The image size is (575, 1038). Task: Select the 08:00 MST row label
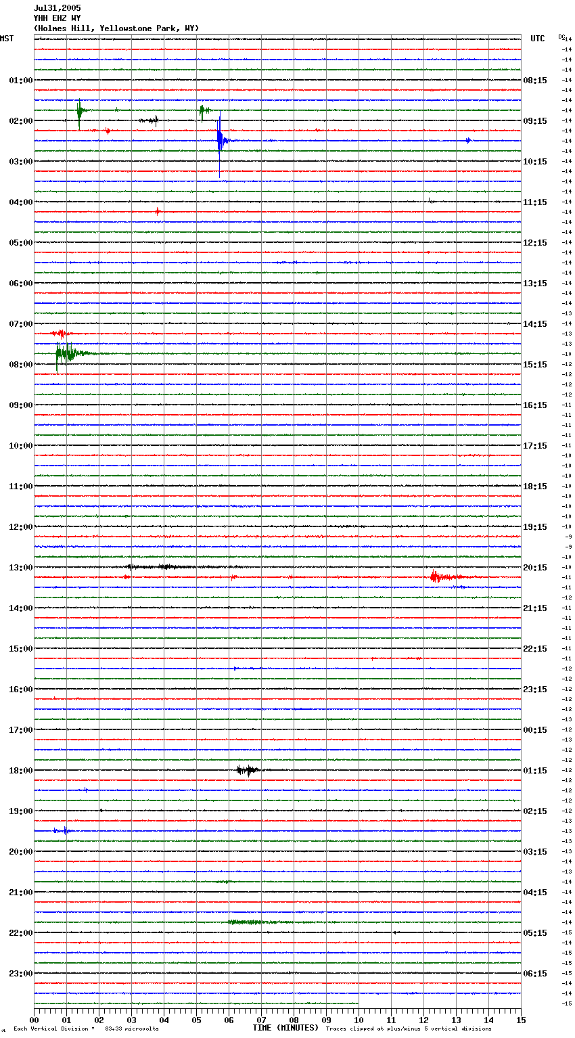click(x=21, y=365)
